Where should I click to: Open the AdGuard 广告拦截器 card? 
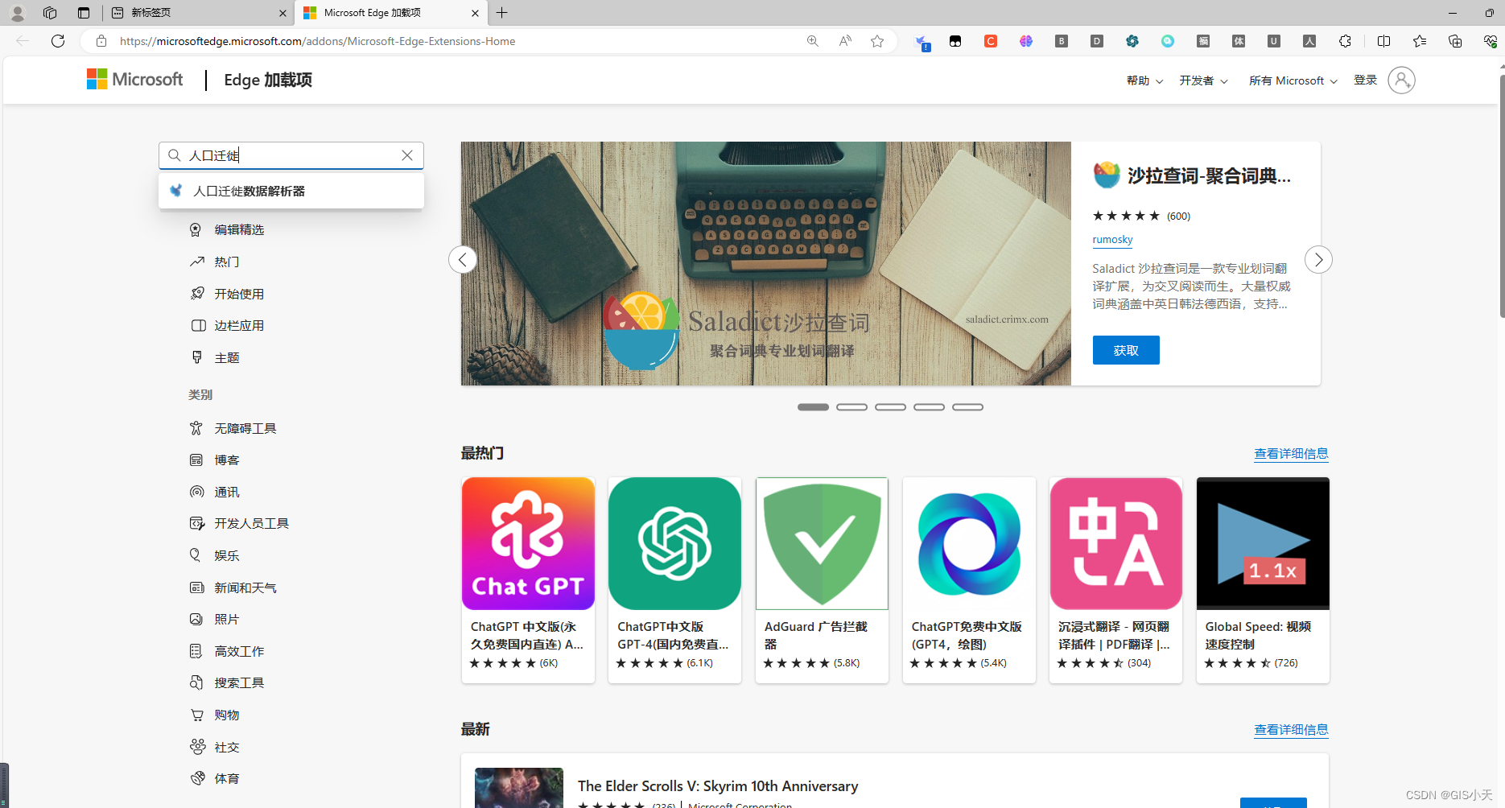822,580
